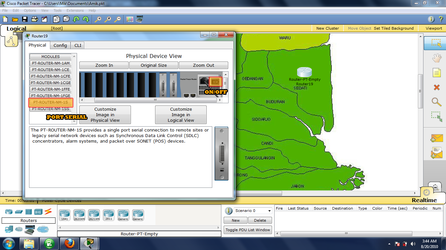446x250 pixels.
Task: Select the Place Note tool
Action: [437, 73]
